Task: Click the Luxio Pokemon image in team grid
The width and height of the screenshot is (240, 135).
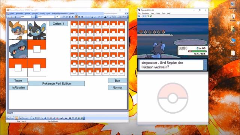Action: click(37, 30)
